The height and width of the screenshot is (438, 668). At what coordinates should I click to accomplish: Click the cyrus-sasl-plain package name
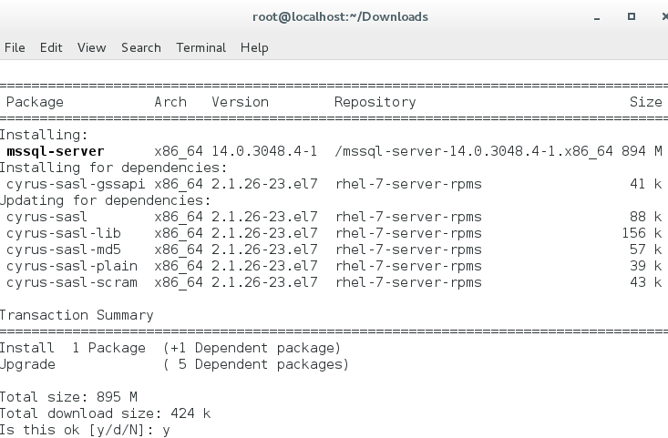click(72, 266)
